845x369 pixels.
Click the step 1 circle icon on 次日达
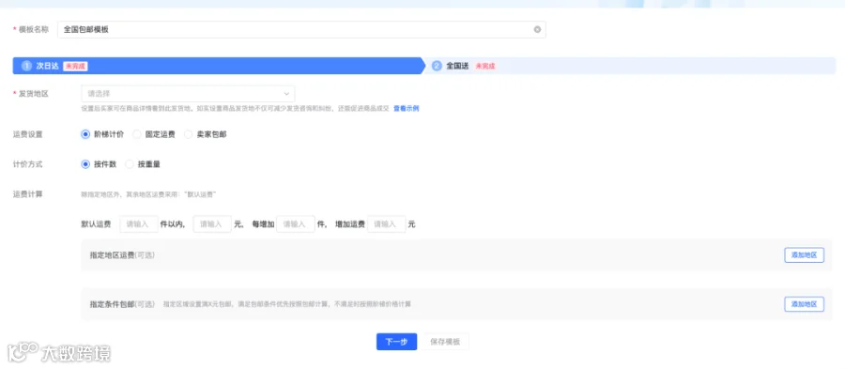tap(26, 66)
